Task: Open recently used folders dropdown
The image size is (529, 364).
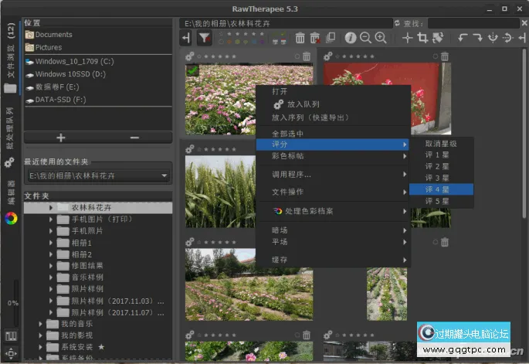Action: (x=97, y=175)
